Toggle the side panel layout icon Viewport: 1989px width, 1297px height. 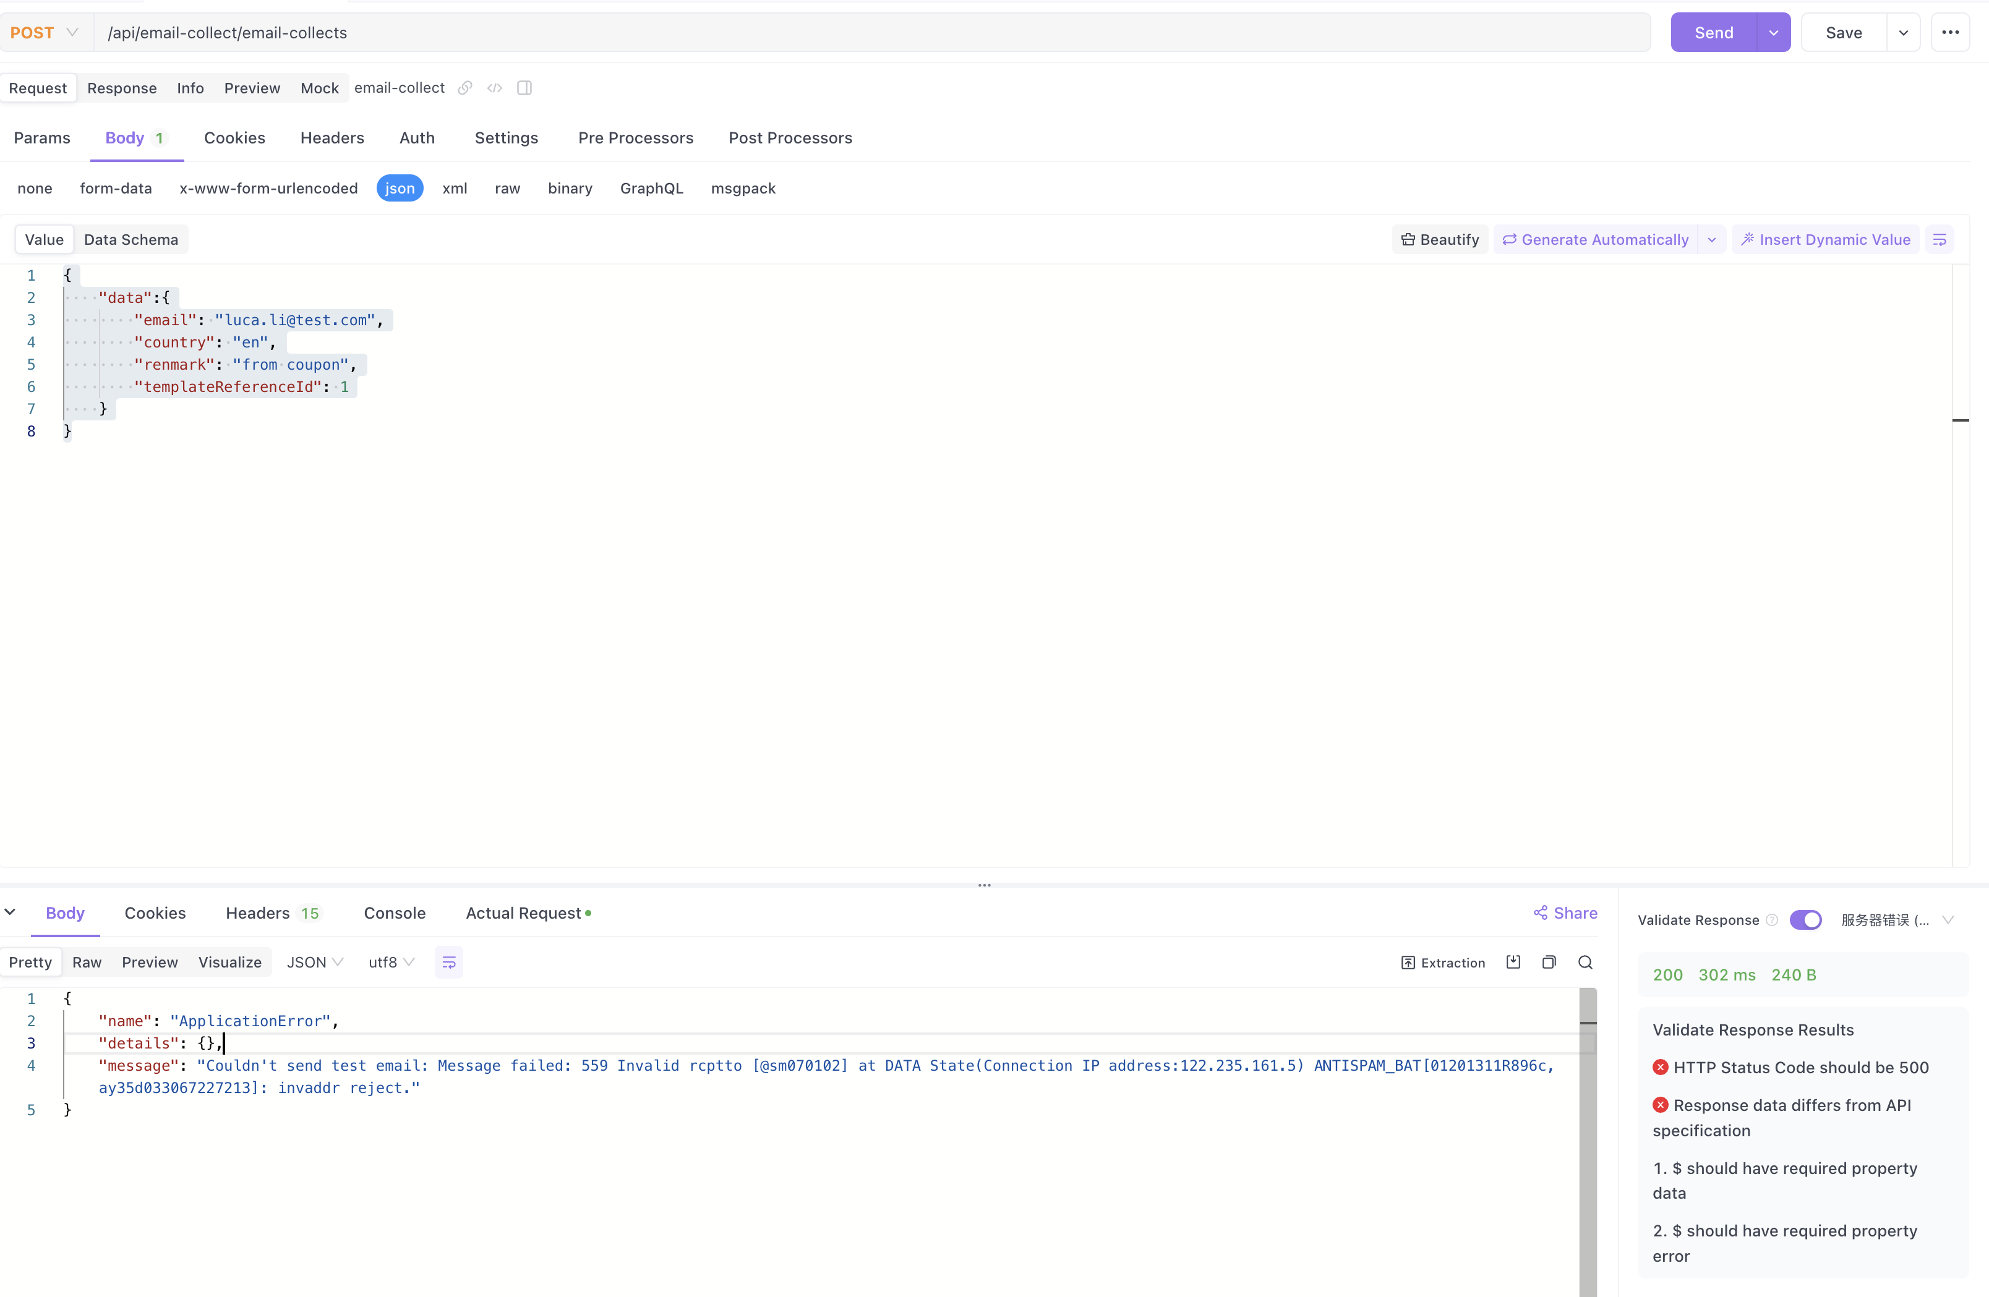[x=524, y=88]
